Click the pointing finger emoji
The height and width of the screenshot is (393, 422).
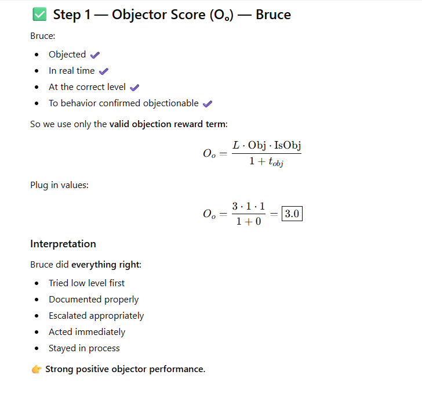tap(37, 369)
